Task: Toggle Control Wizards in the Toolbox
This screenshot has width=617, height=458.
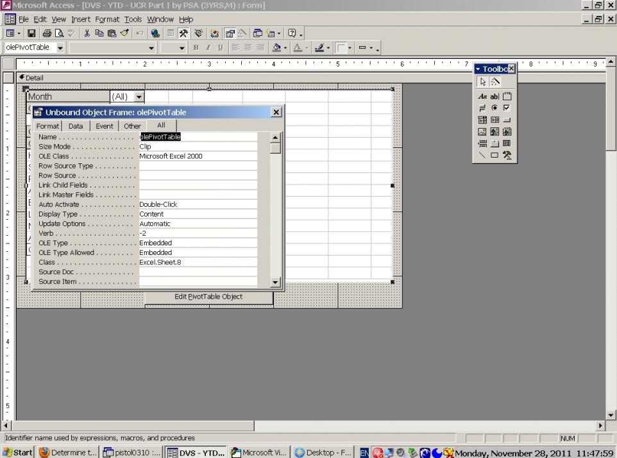Action: click(x=495, y=82)
